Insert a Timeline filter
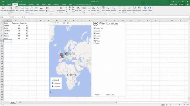This screenshot has width=190, height=106. pos(107,9)
